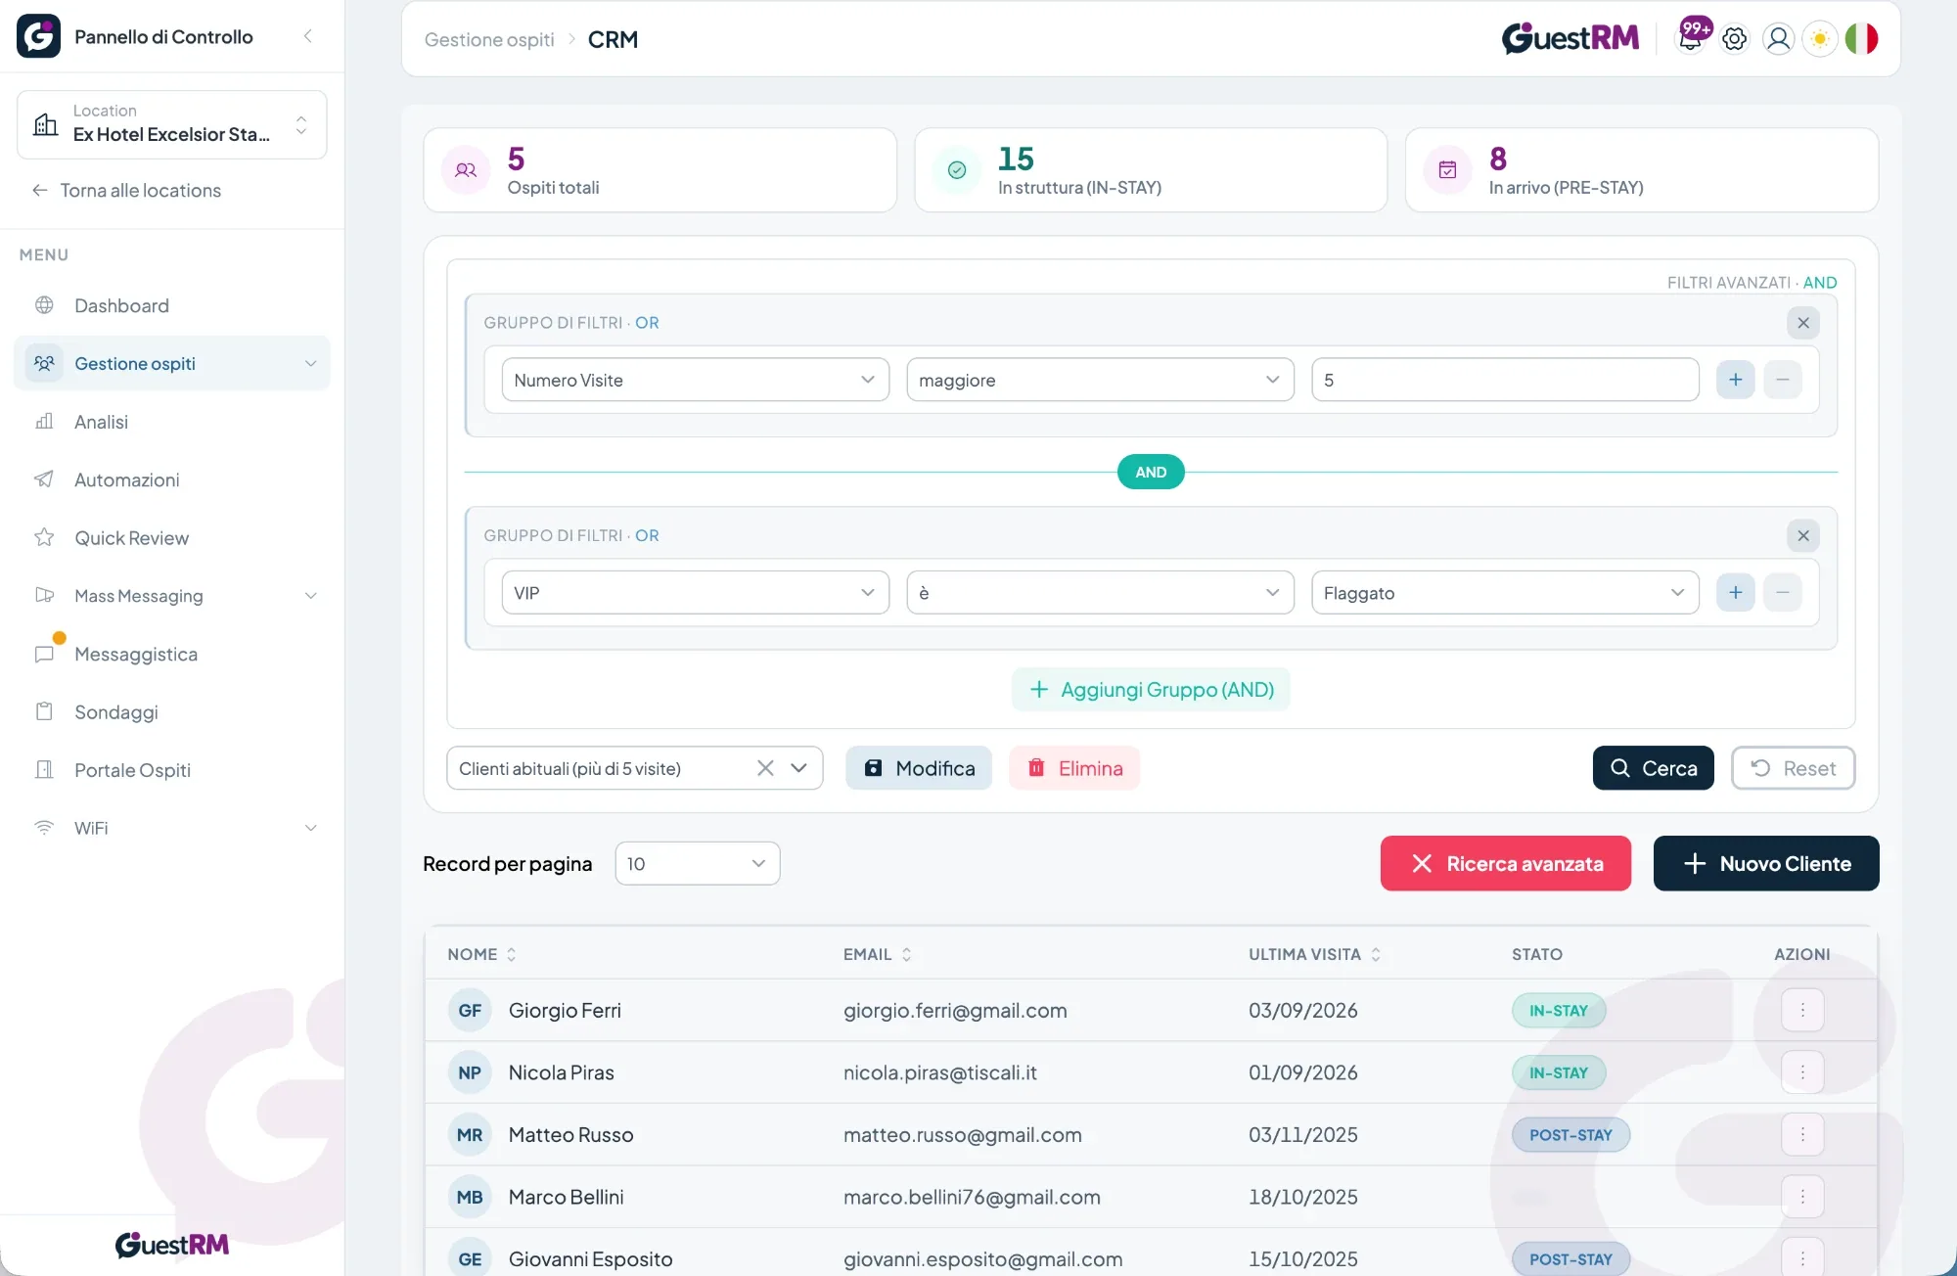Open the settings gear icon in header
Image resolution: width=1957 pixels, height=1276 pixels.
point(1734,38)
